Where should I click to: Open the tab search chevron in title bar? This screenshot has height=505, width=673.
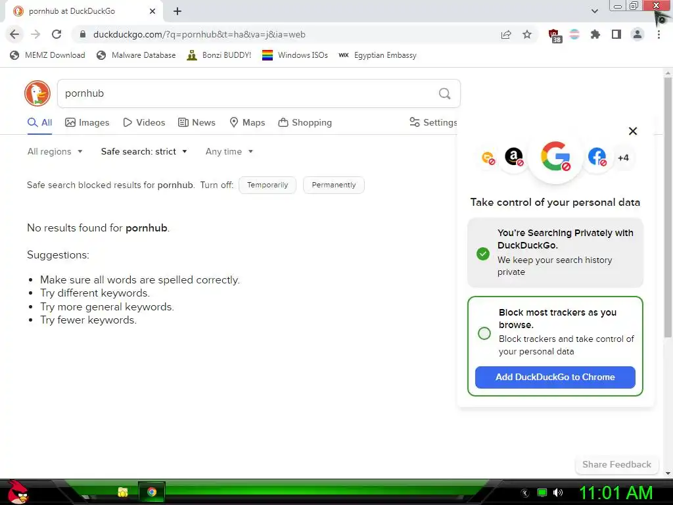[594, 11]
